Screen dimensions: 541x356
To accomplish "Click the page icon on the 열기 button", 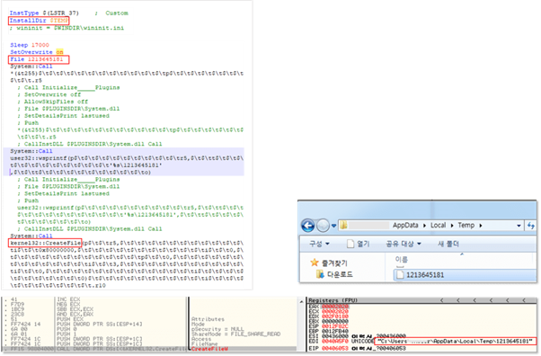I will tap(350, 245).
